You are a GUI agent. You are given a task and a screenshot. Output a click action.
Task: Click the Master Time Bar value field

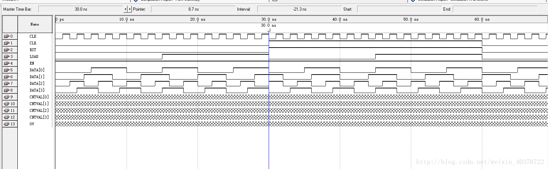click(81, 9)
